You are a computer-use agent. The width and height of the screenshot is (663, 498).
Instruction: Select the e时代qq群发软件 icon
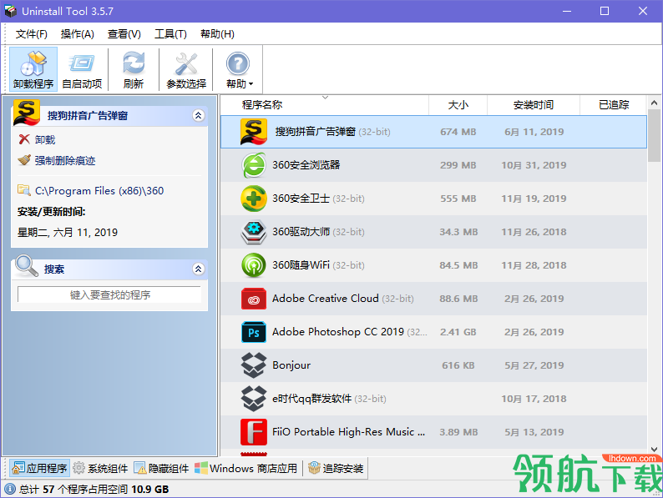tap(254, 399)
